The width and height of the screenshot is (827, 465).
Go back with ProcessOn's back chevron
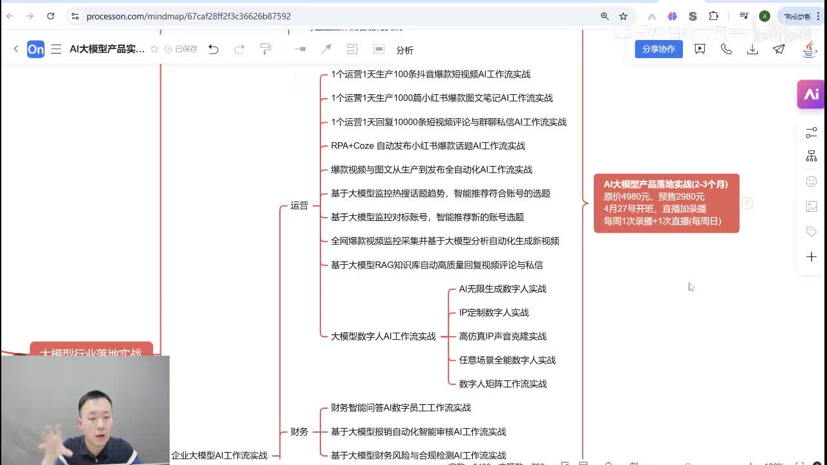[16, 49]
